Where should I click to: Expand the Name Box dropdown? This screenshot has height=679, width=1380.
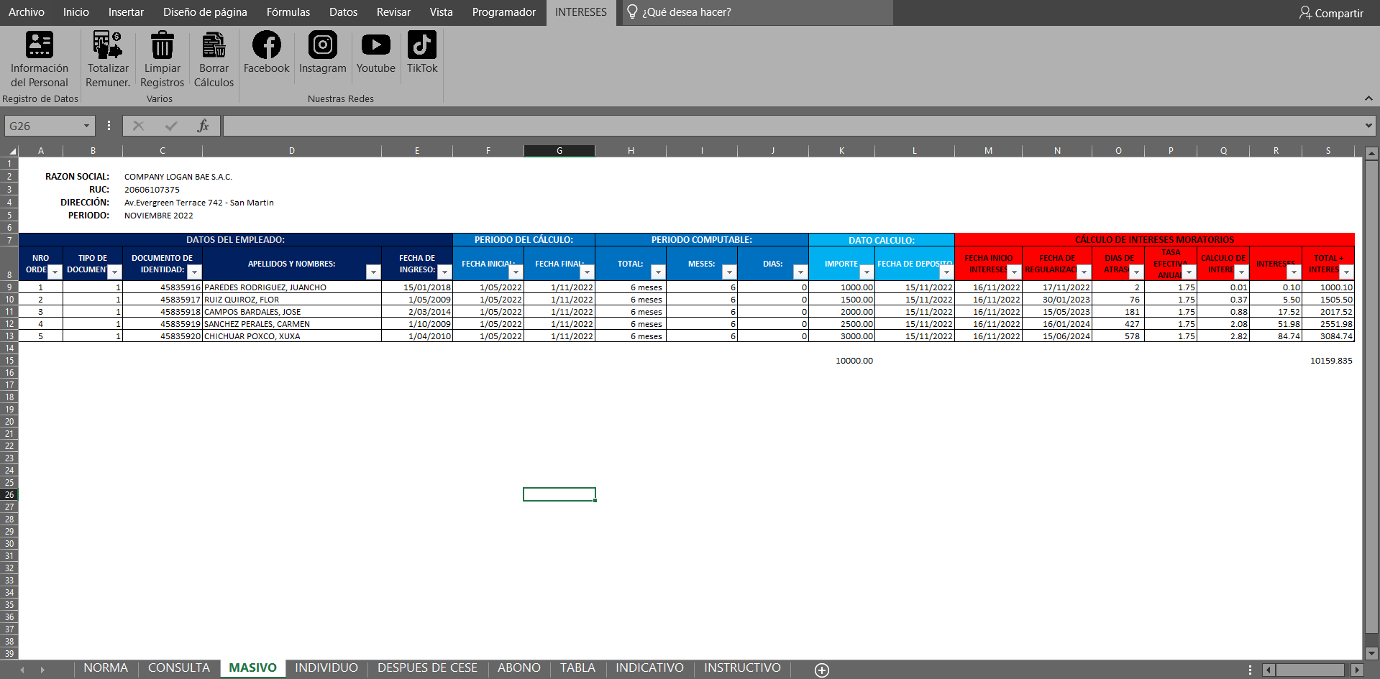tap(86, 126)
